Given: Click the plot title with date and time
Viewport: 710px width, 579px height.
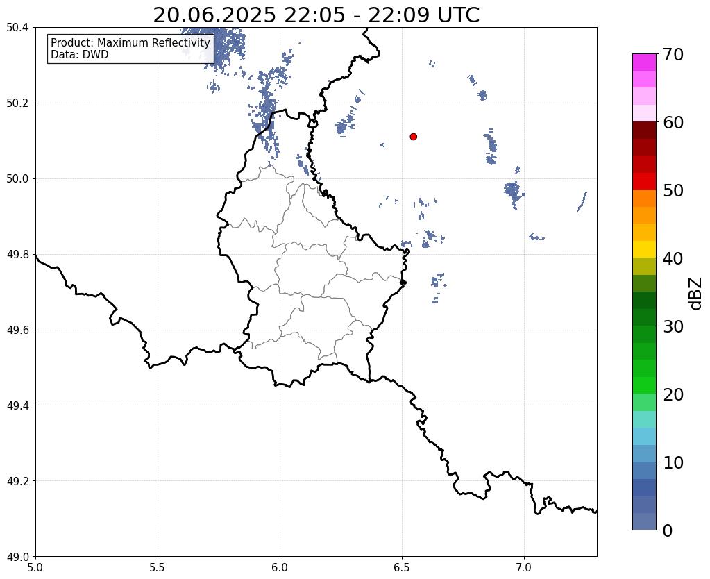Looking at the screenshot, I should [x=316, y=15].
